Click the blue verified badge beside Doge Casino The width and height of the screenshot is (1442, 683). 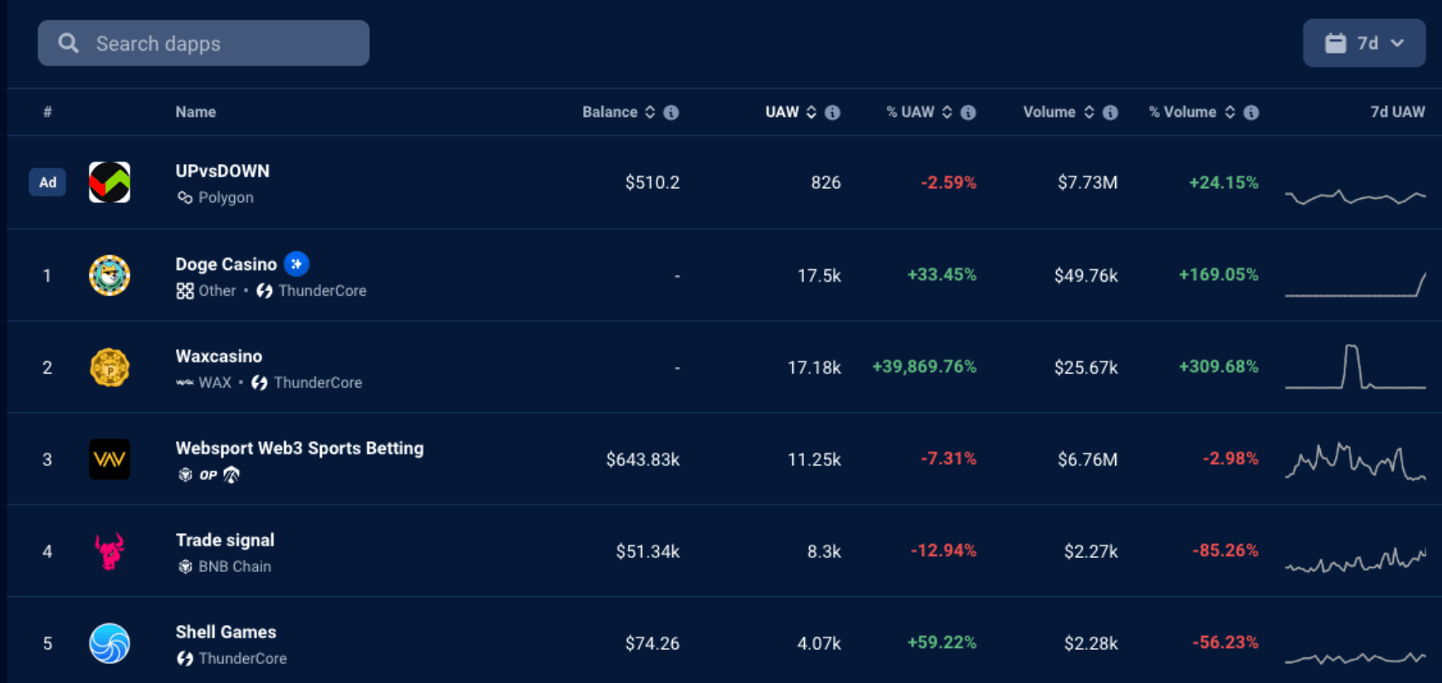(296, 264)
